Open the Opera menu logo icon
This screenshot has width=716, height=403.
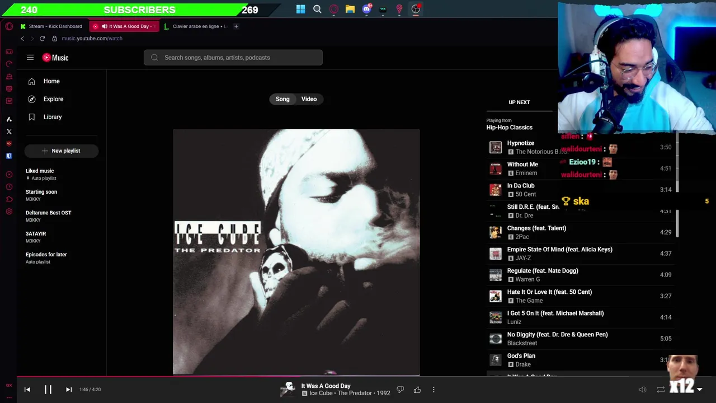[9, 26]
